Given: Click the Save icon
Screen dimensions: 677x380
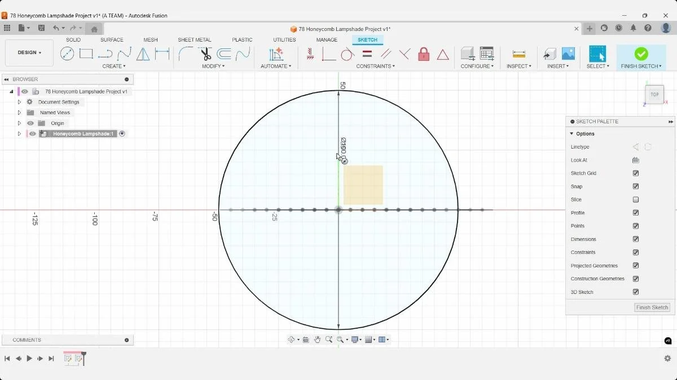Looking at the screenshot, I should click(41, 28).
